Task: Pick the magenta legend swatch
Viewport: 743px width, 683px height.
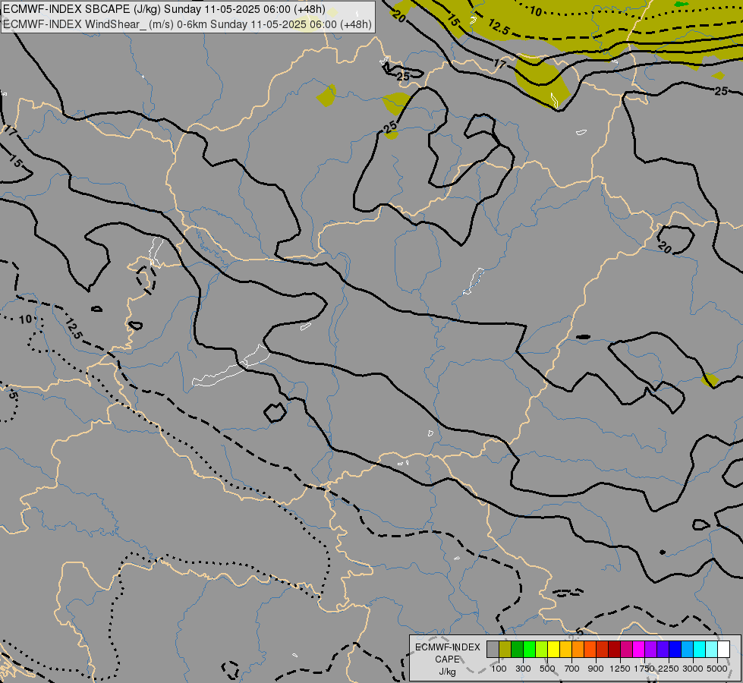Action: tap(639, 650)
